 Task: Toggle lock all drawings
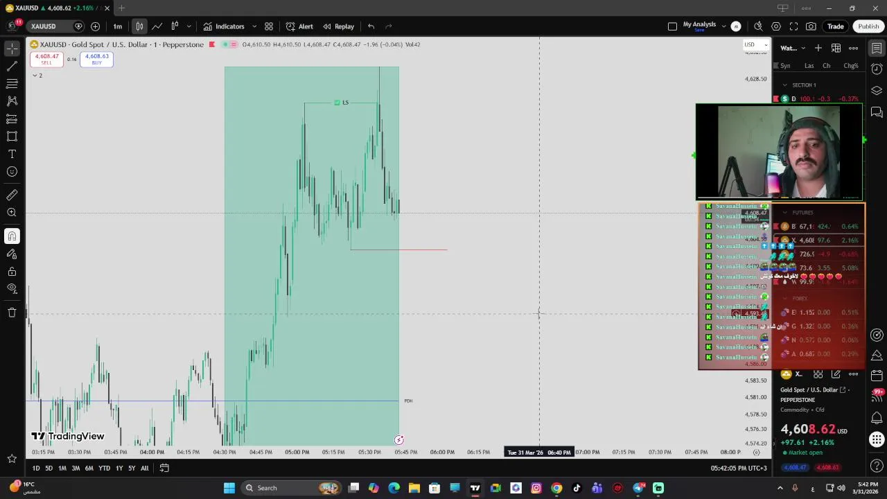[x=12, y=272]
